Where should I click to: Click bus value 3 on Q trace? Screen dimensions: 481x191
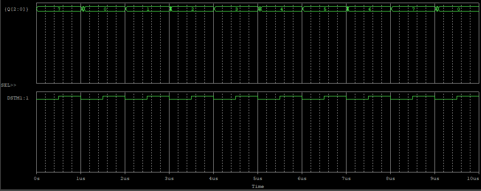[x=236, y=9]
